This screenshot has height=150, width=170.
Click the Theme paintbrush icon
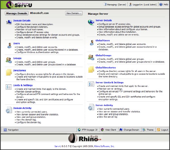tap(144, 130)
